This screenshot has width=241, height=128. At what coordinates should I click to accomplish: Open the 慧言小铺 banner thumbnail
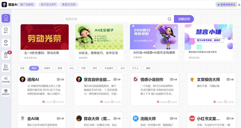[x=208, y=37]
